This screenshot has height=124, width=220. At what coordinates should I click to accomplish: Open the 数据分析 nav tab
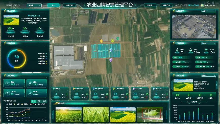(69, 5)
